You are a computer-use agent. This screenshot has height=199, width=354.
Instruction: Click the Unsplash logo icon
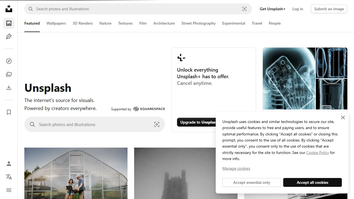[9, 9]
